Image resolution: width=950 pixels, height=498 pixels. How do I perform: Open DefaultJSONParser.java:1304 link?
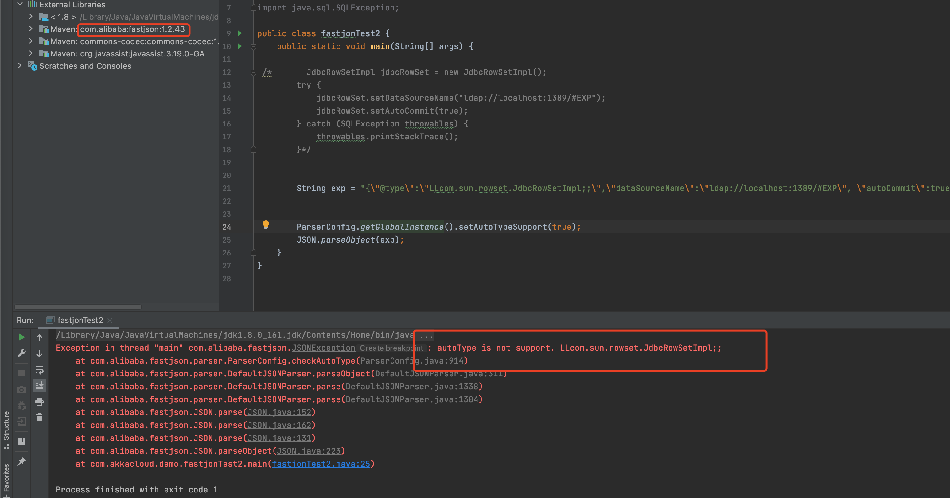tap(411, 399)
